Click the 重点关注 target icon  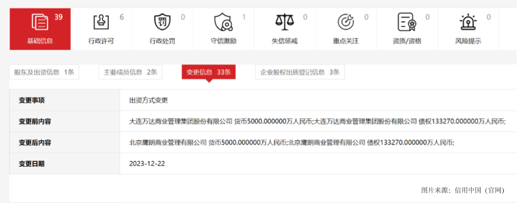[346, 22]
